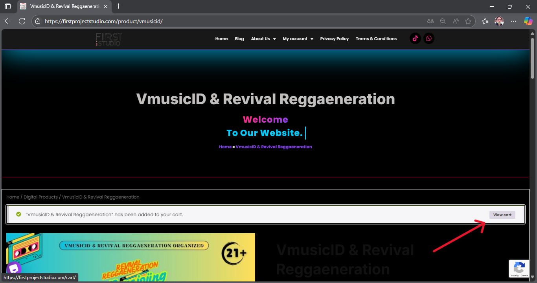This screenshot has width=537, height=283.
Task: Click the zoom out magnifier icon
Action: tap(443, 21)
